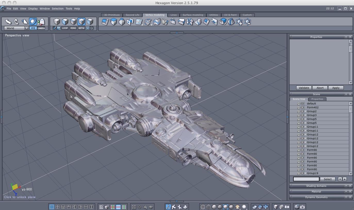This screenshot has width=354, height=210.
Task: Click the Apply button
Action: pyautogui.click(x=336, y=88)
